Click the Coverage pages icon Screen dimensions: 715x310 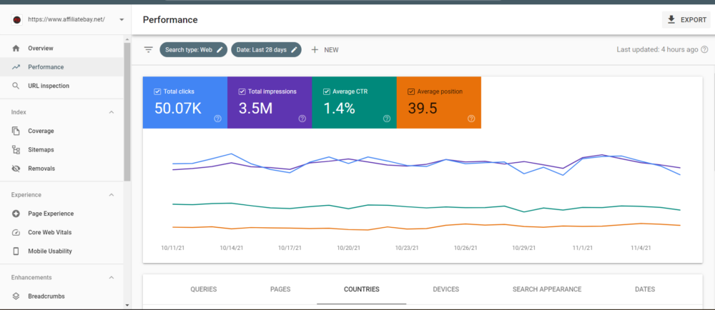[16, 131]
